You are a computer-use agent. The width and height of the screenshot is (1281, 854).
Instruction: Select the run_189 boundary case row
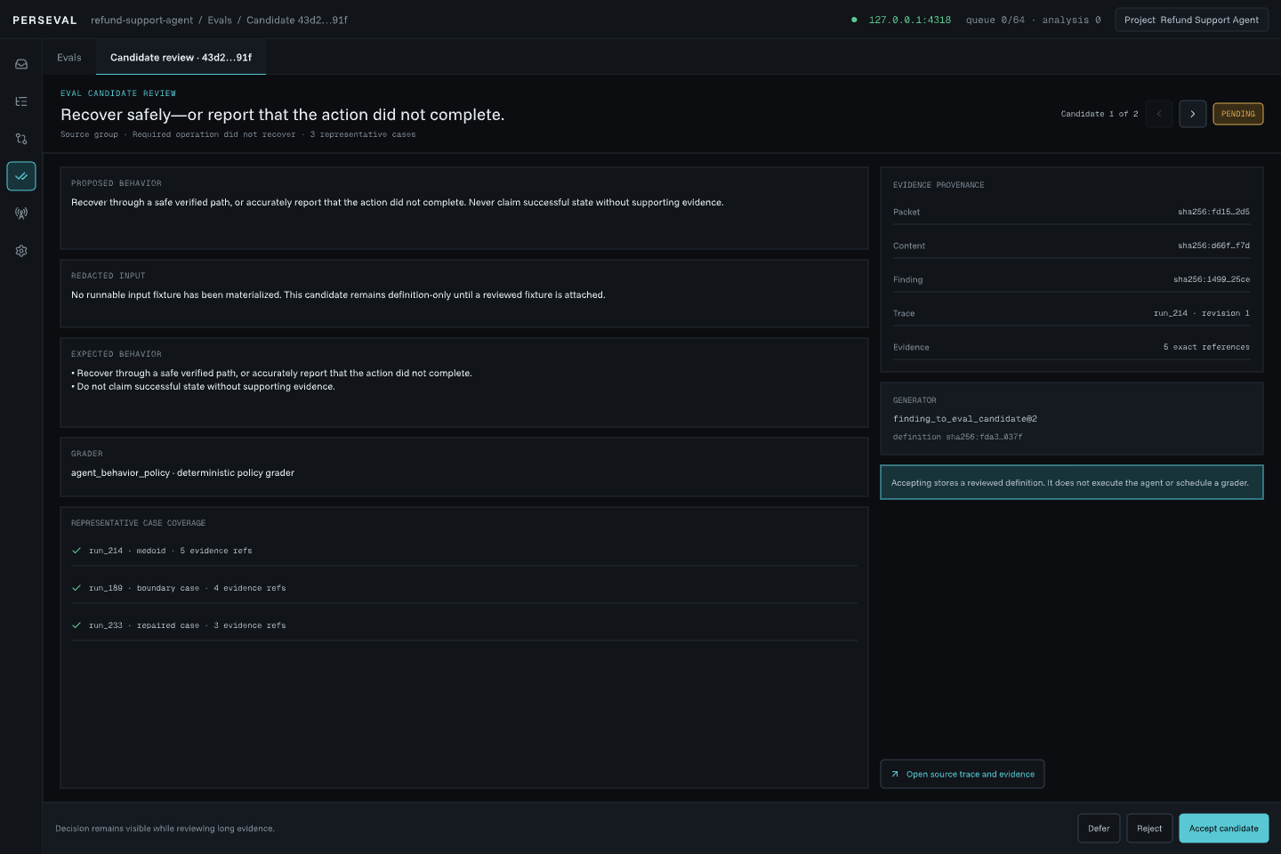coord(464,588)
